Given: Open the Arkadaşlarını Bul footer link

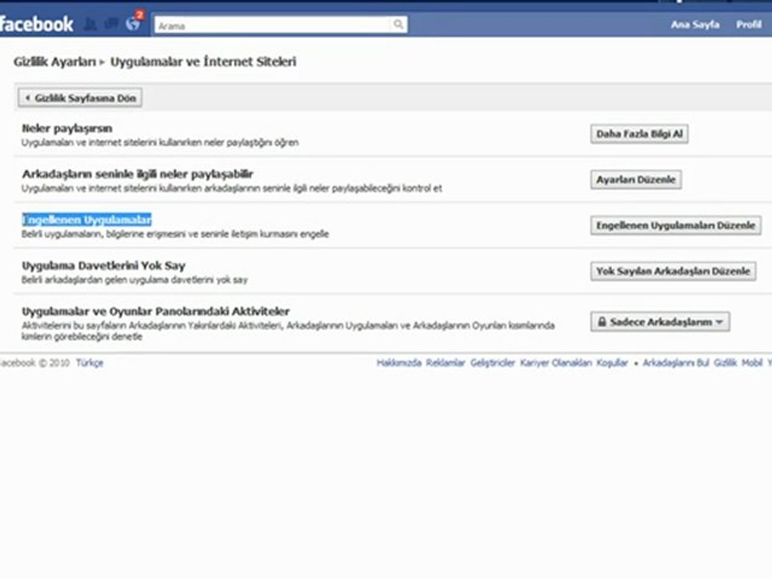Looking at the screenshot, I should tap(675, 363).
